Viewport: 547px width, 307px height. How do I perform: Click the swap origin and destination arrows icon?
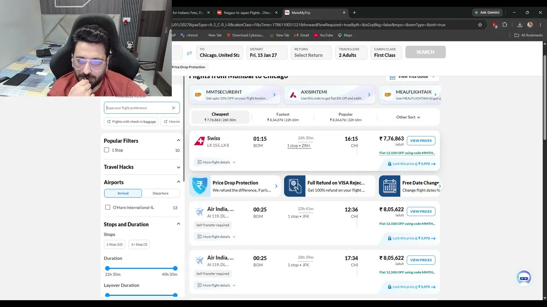[189, 53]
